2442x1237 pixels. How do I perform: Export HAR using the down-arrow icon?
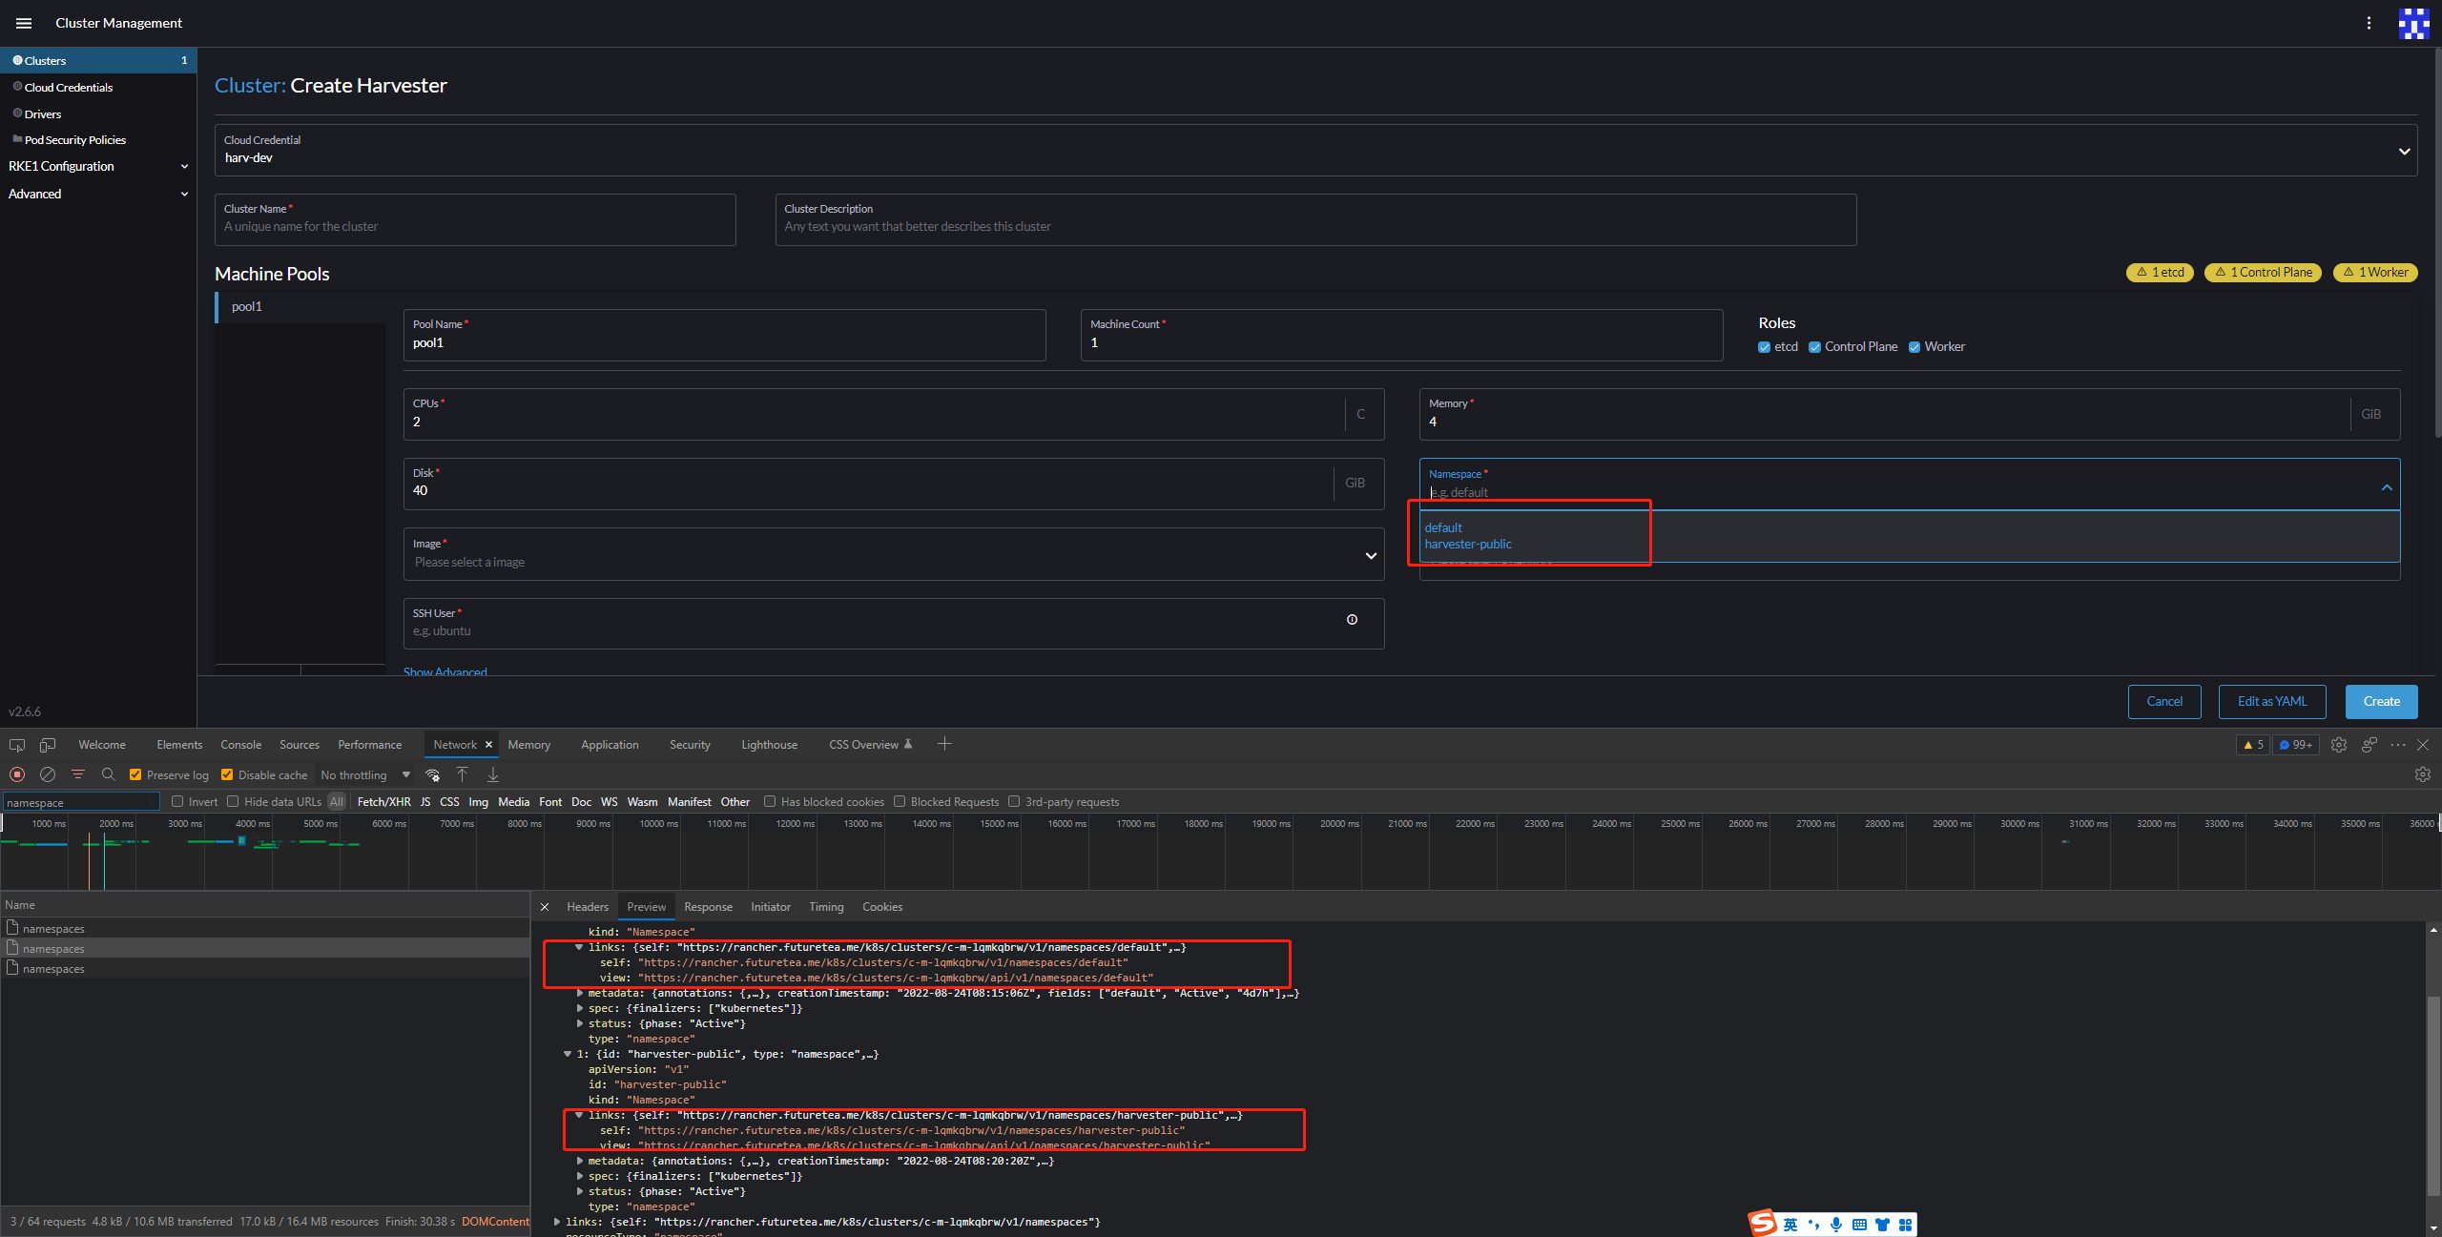point(493,774)
